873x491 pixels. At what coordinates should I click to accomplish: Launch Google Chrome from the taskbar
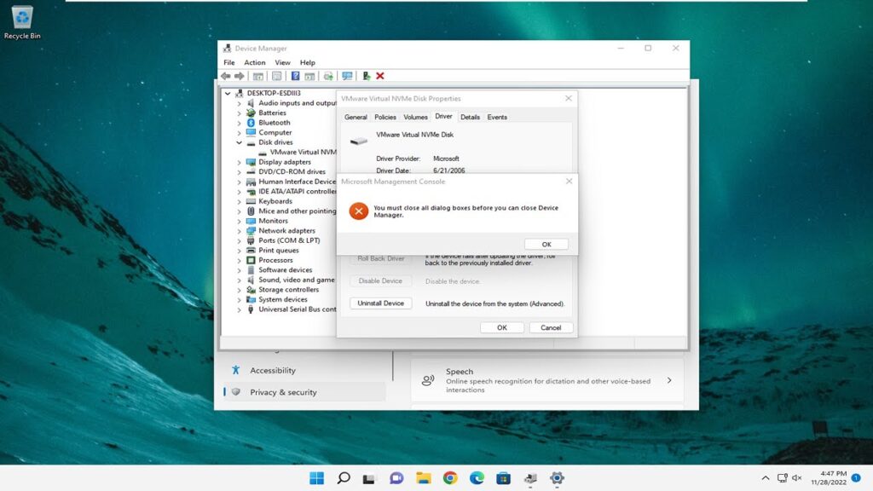(450, 477)
